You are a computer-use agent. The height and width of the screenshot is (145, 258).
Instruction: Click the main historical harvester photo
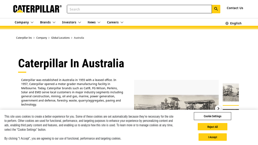[x=176, y=102]
